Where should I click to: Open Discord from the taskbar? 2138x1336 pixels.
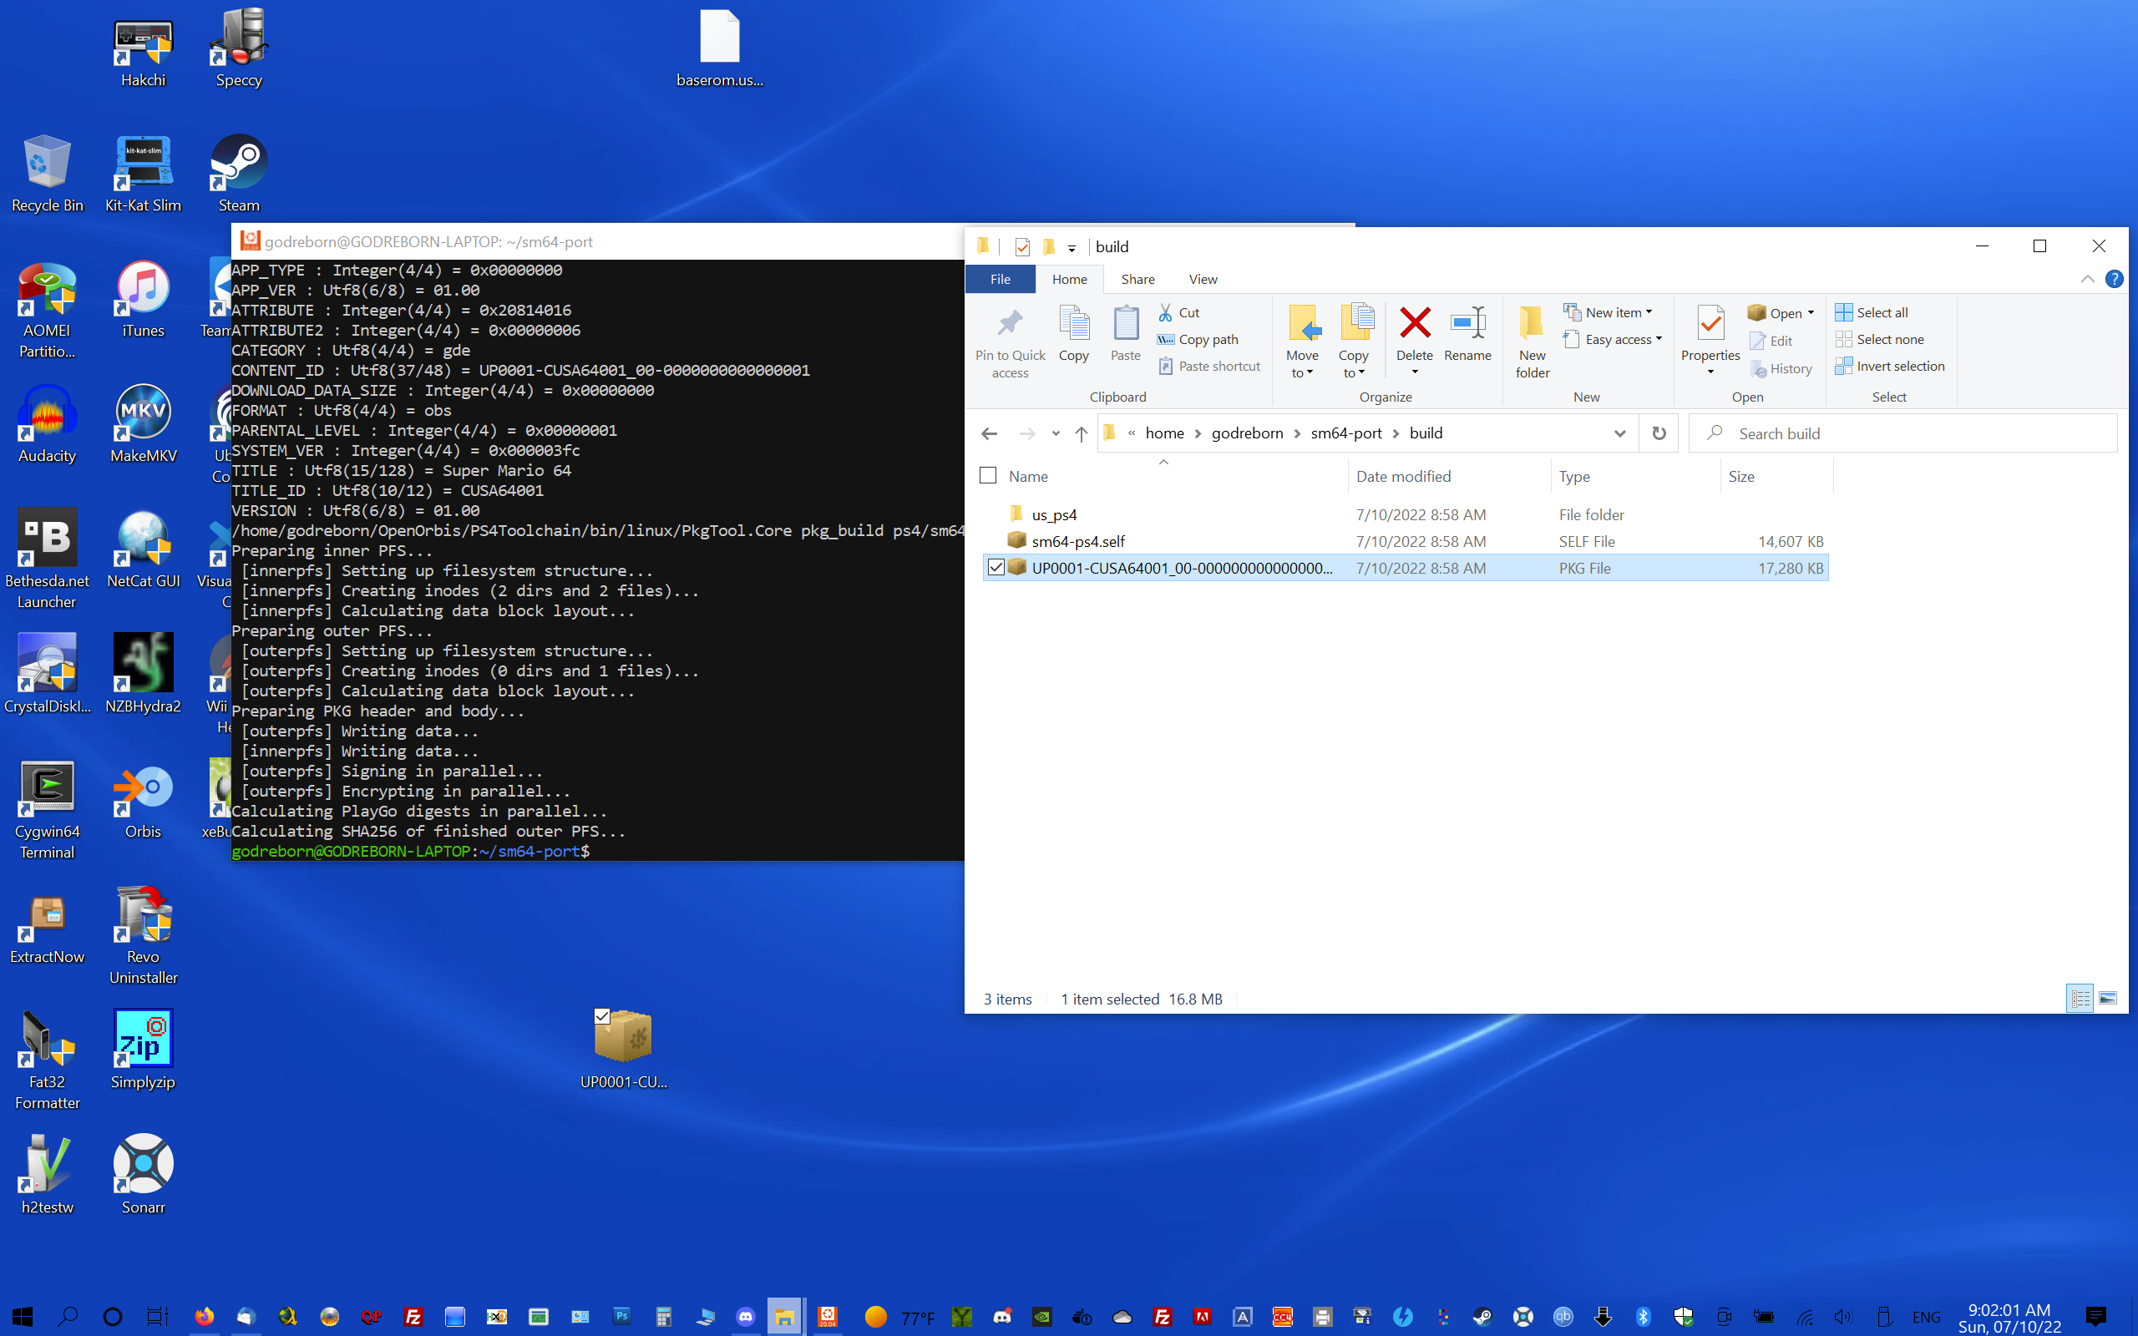pyautogui.click(x=746, y=1317)
